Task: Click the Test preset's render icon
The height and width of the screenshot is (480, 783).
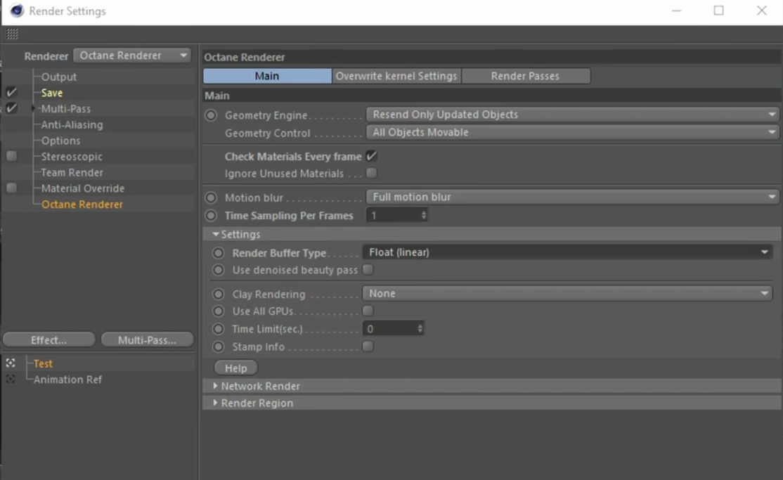Action: [11, 363]
